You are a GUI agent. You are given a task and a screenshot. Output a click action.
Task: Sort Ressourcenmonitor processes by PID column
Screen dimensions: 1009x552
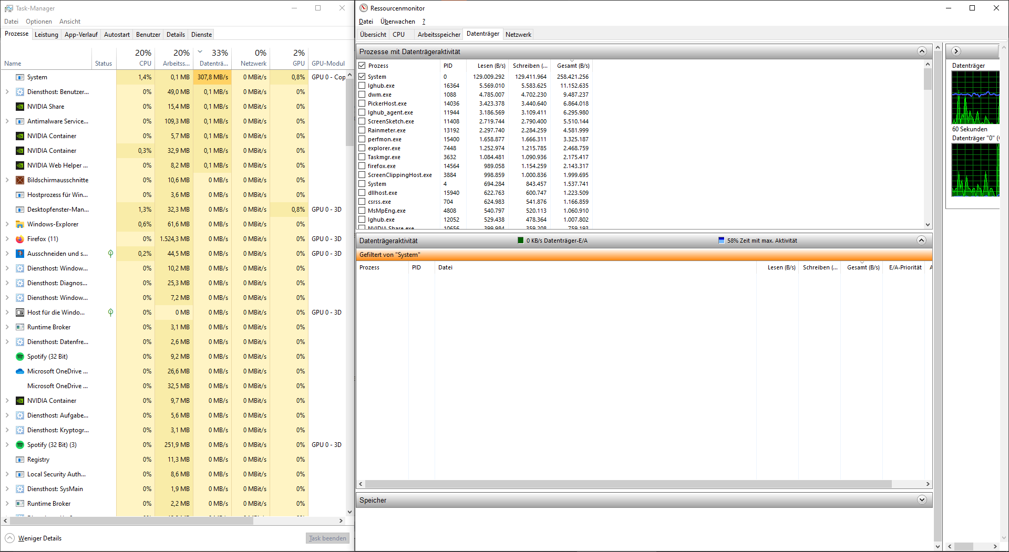point(453,66)
